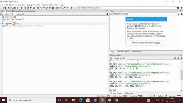Go to parent directory up arrow
Image resolution: width=183 pixels, height=103 pixels.
click(x=181, y=8)
